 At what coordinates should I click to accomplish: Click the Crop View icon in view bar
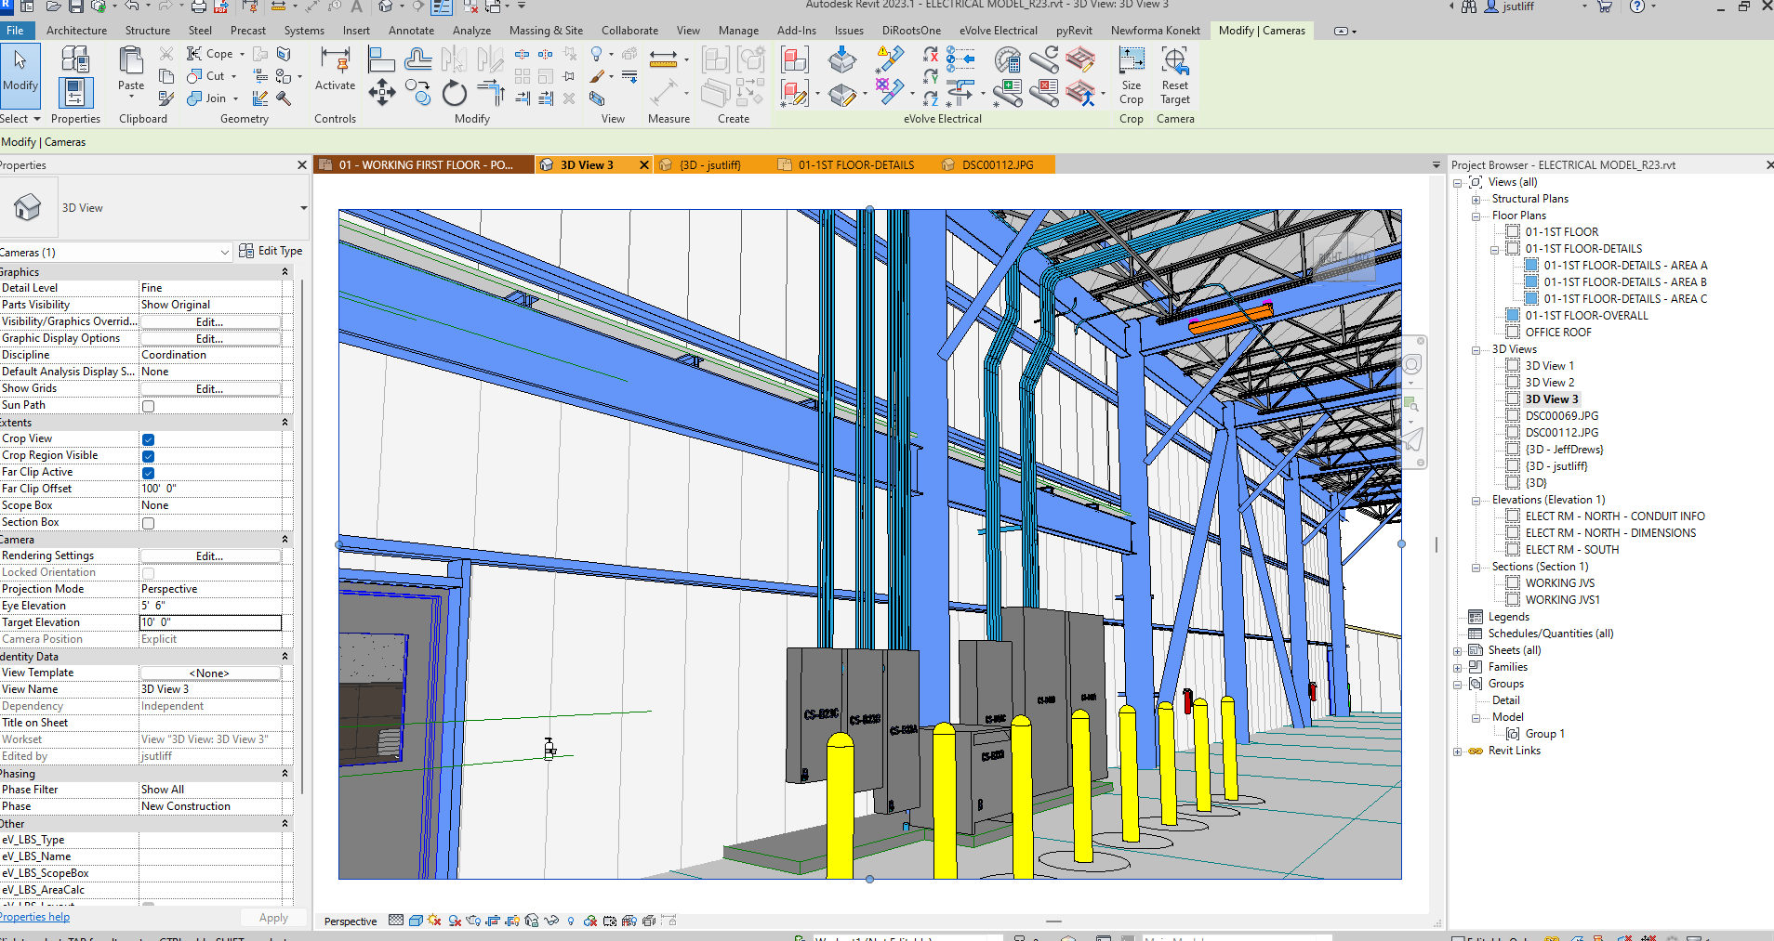pyautogui.click(x=494, y=921)
